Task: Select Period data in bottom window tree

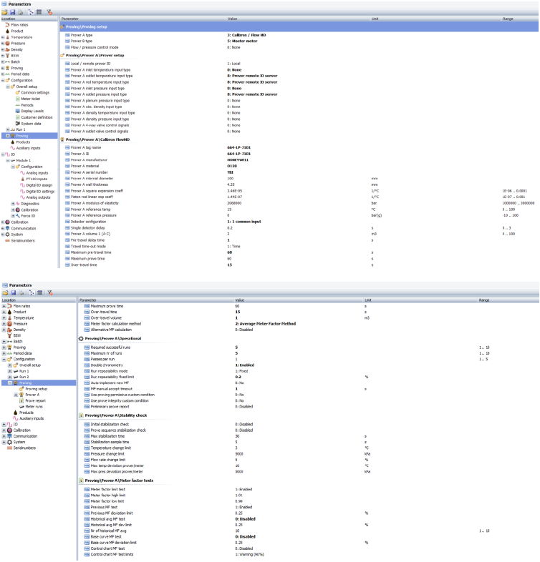Action: click(23, 353)
